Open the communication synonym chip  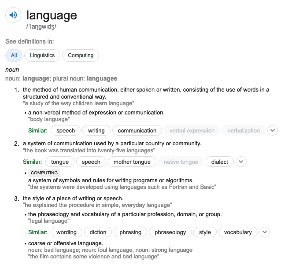pos(137,131)
